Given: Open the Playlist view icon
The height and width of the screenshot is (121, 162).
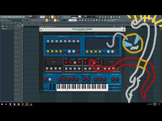Looking at the screenshot, I should pyautogui.click(x=80, y=20).
